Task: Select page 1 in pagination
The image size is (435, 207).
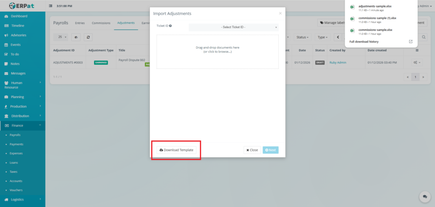Action: pos(415,77)
